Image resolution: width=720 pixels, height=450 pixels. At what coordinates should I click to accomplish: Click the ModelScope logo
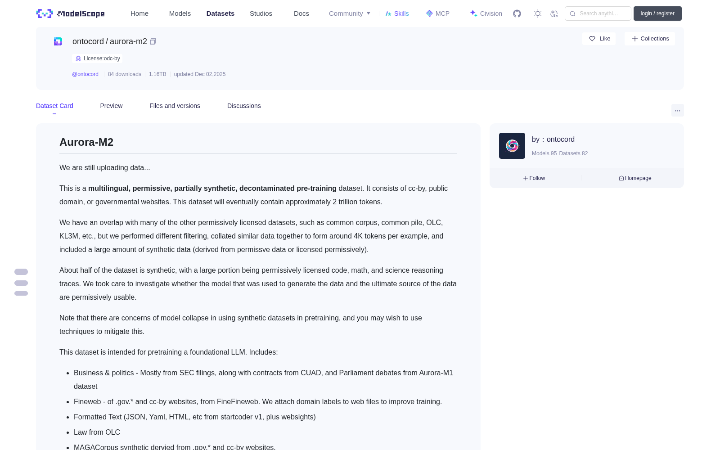click(x=70, y=13)
